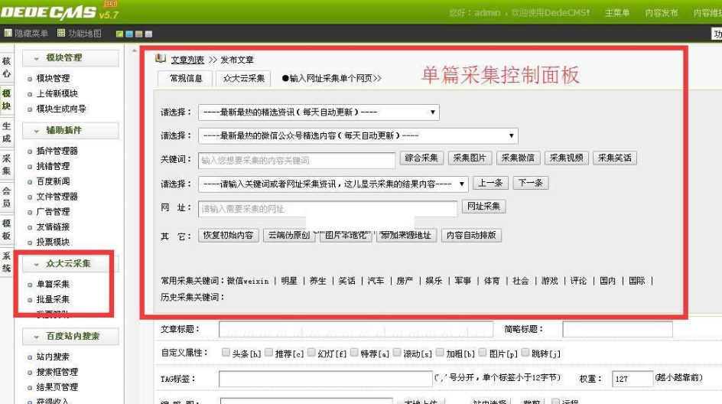Click the 采集视频 button

[567, 158]
